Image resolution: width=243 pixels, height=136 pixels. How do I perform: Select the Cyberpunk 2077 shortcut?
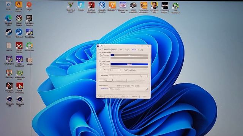tap(155, 8)
